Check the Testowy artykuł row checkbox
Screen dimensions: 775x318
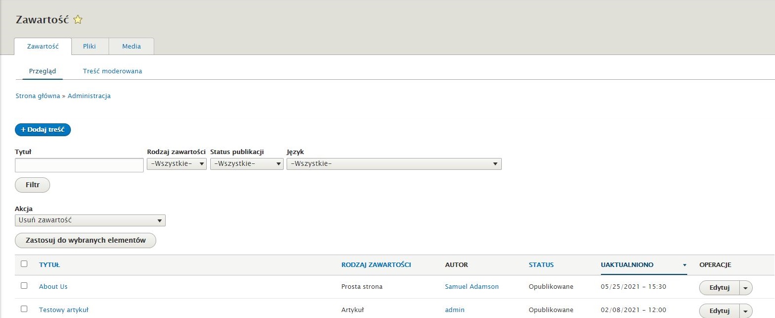tap(24, 309)
